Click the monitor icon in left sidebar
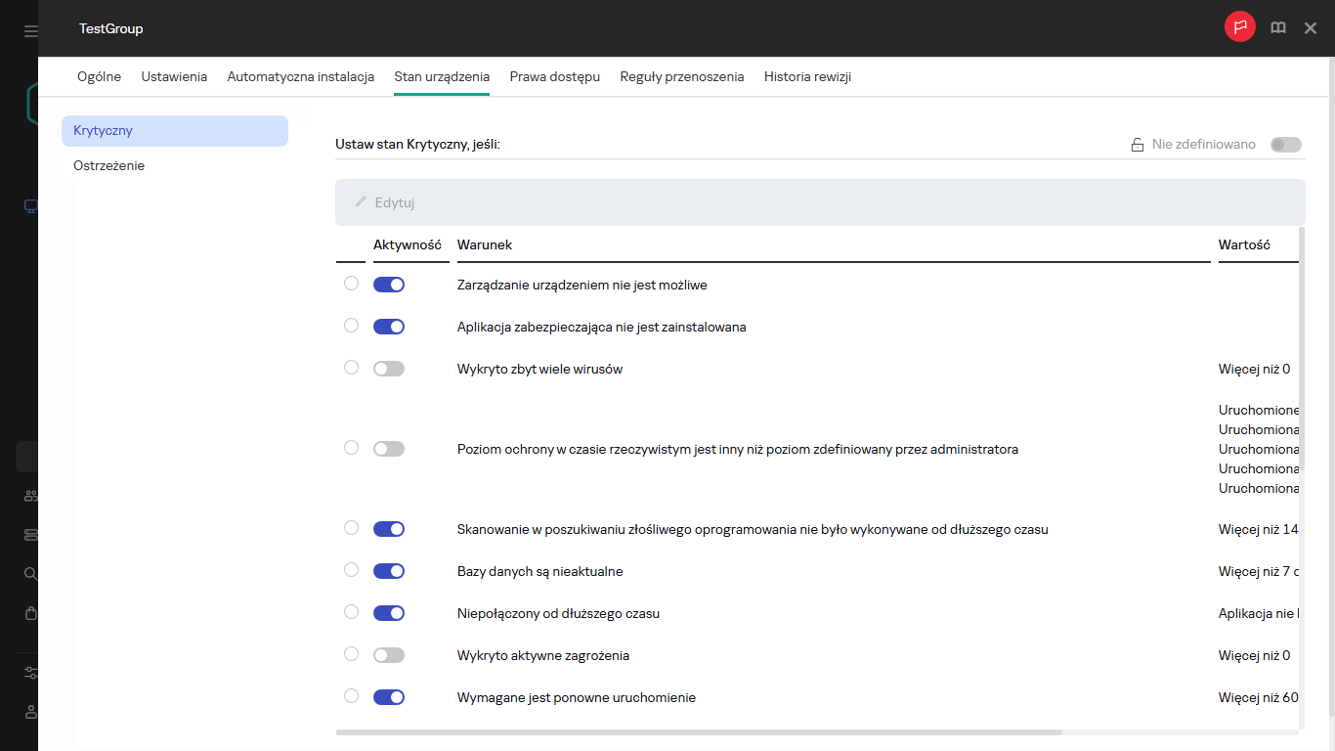The image size is (1335, 751). [30, 206]
